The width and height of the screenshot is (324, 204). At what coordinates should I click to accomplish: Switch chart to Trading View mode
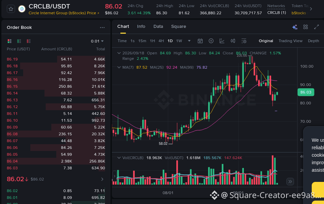point(290,41)
